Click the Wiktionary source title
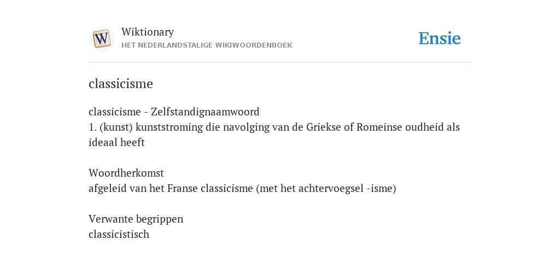The image size is (560, 280). 148,32
